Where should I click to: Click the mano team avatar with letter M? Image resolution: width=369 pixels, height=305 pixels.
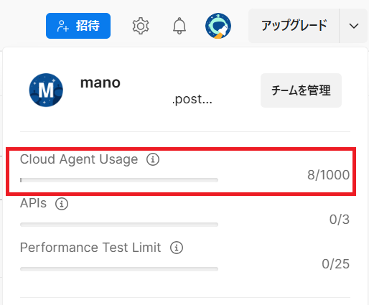tap(46, 90)
